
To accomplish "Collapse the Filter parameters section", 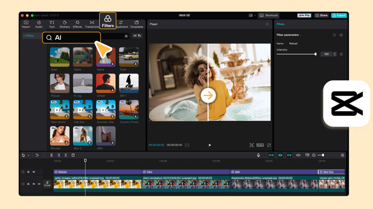I will 301,35.
